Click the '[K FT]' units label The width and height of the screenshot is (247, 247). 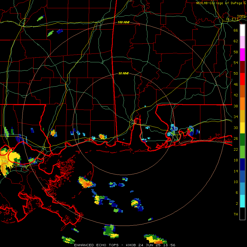coord(232,19)
